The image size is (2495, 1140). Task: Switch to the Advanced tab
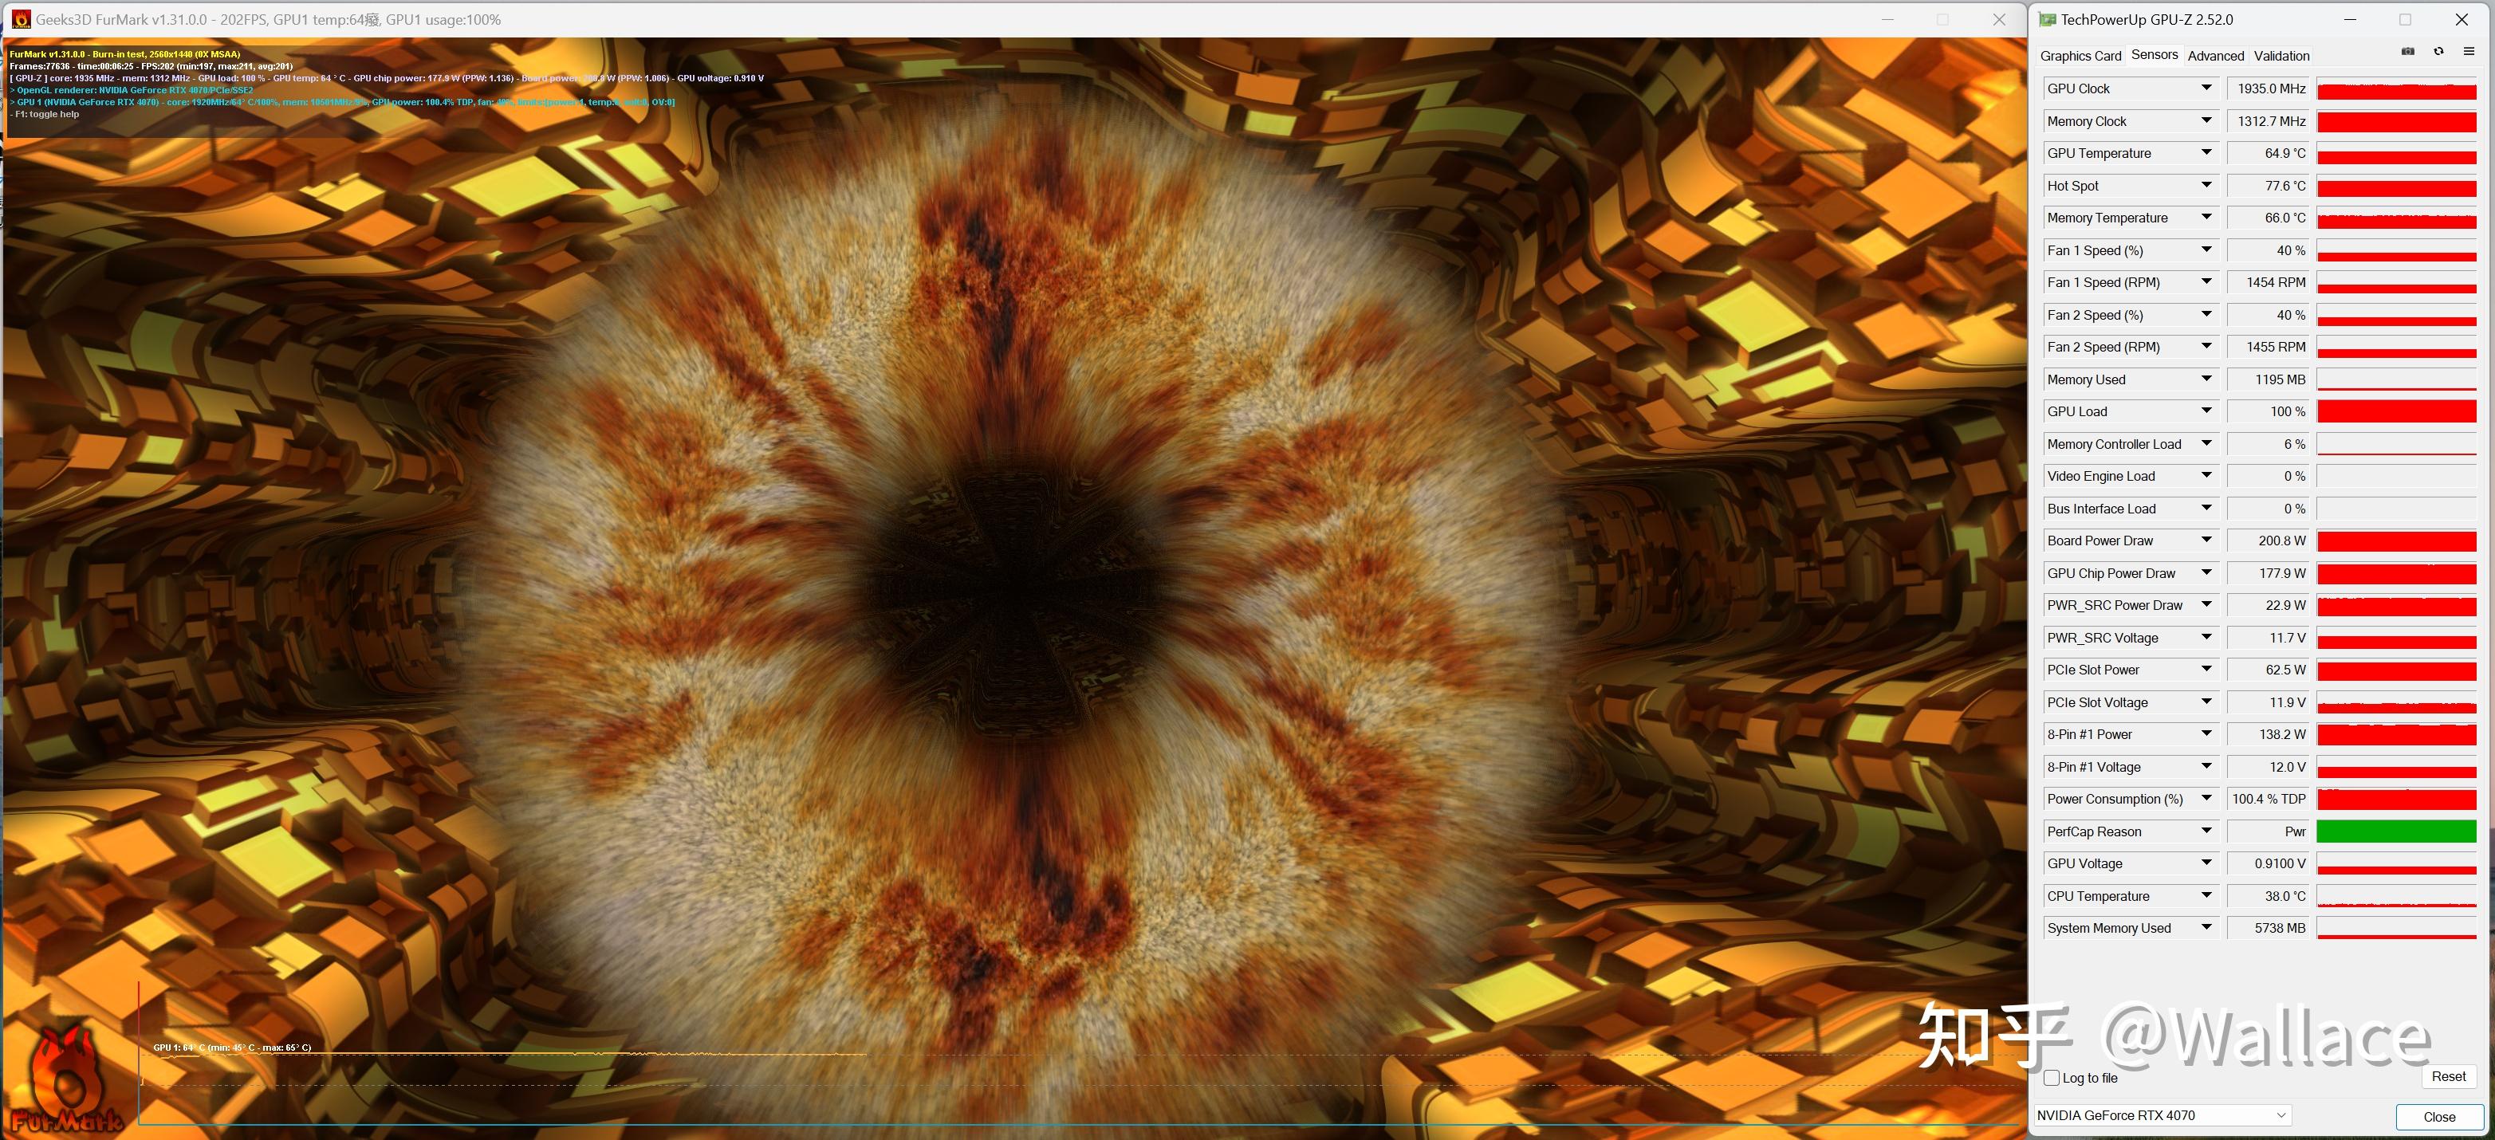pyautogui.click(x=2215, y=56)
